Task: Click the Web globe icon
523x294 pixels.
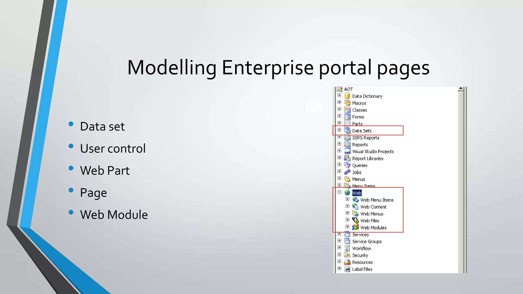Action: [347, 193]
